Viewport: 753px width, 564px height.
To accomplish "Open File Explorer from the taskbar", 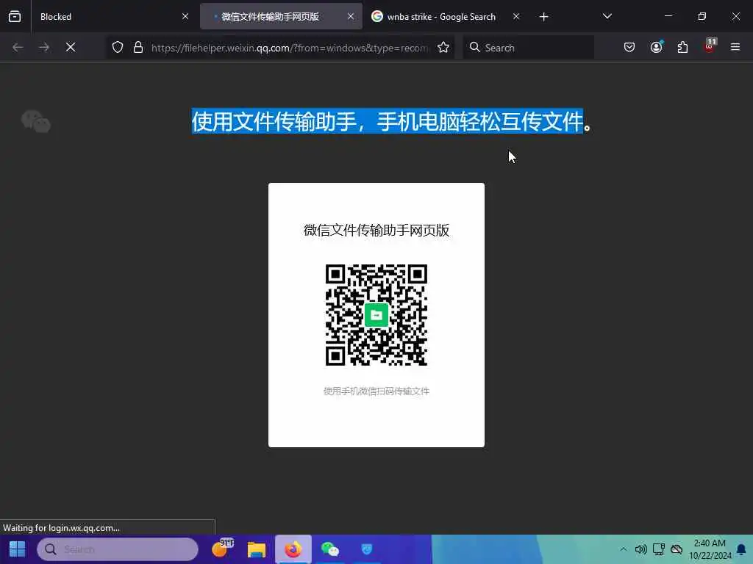I will [x=257, y=549].
